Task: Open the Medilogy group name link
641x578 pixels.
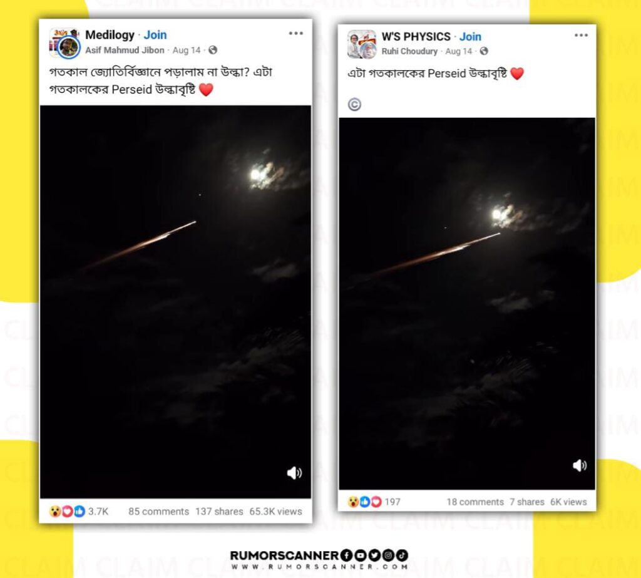Action: (110, 35)
